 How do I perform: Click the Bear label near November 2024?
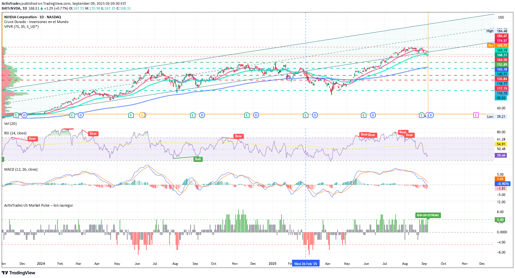pos(238,136)
